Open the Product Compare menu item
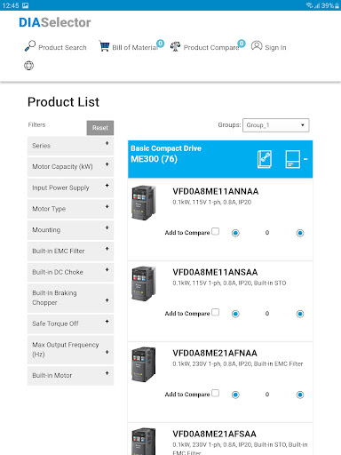 (x=211, y=47)
